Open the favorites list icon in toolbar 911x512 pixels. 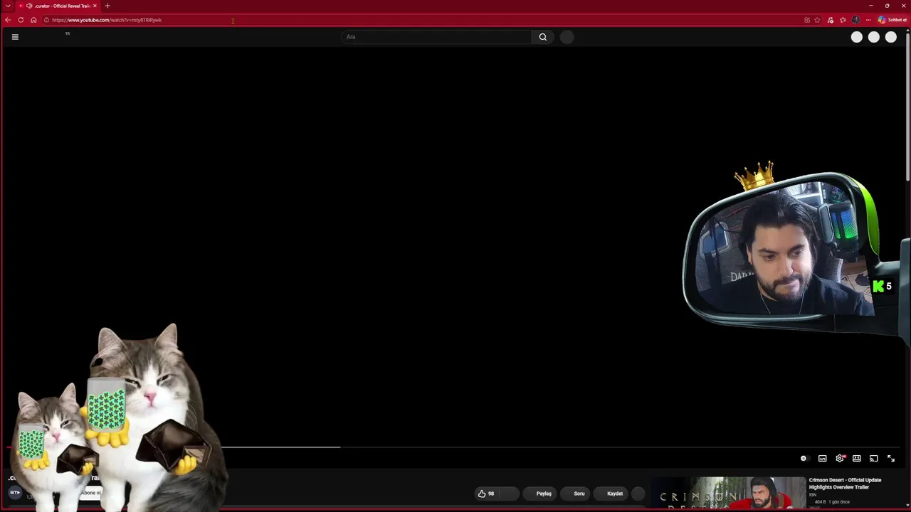point(843,20)
